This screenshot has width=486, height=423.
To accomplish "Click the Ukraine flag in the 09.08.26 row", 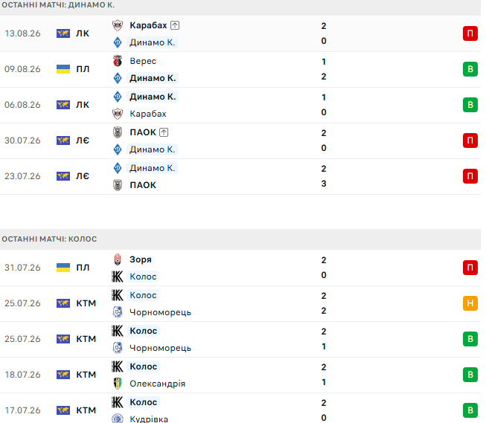I will tap(63, 69).
